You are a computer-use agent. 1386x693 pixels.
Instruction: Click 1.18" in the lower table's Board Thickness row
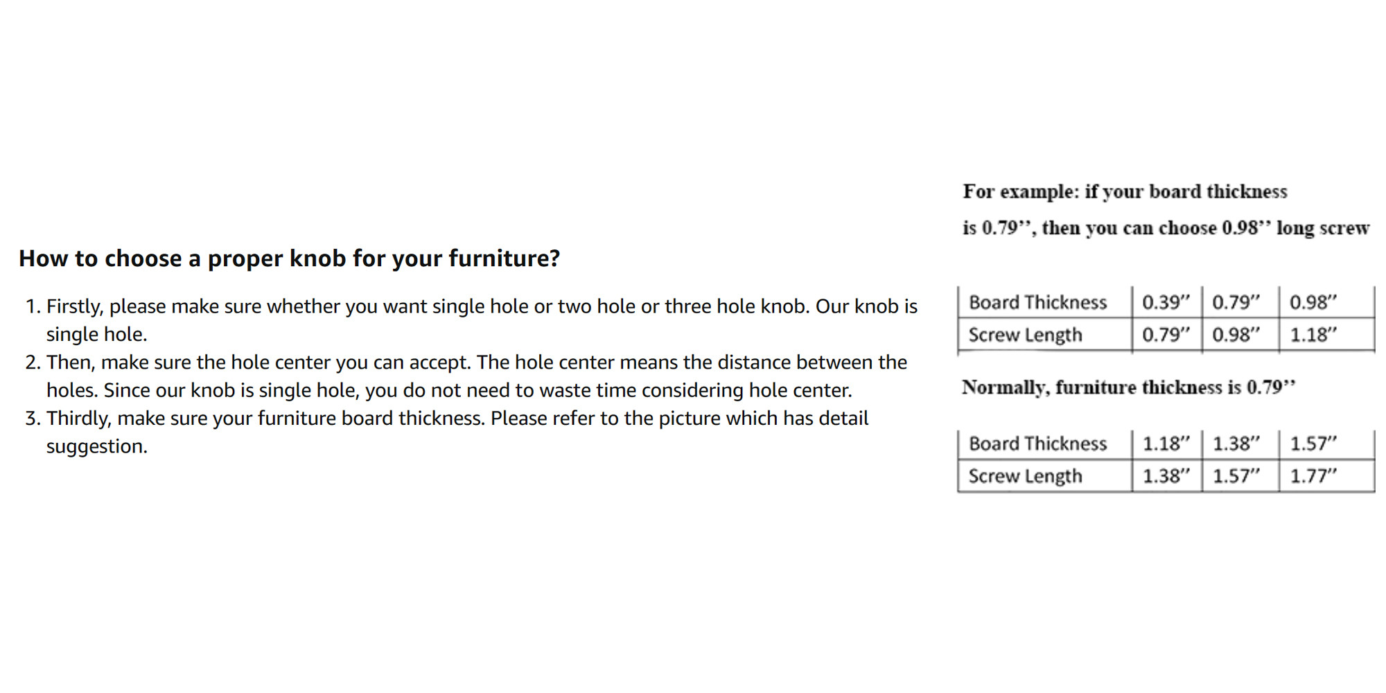pyautogui.click(x=1166, y=444)
